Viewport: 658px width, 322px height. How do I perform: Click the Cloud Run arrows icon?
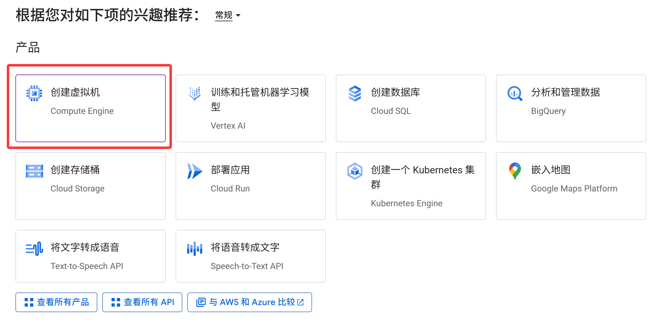tap(195, 171)
